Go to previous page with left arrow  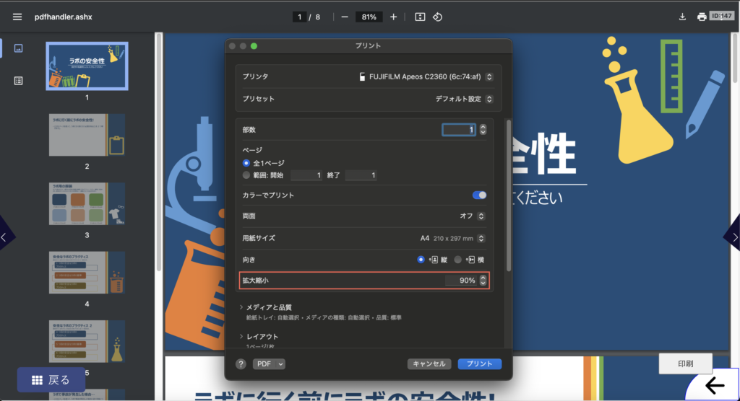(5, 237)
